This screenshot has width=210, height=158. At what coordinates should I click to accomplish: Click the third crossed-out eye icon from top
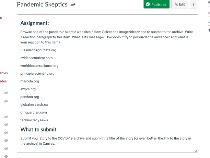(6, 117)
